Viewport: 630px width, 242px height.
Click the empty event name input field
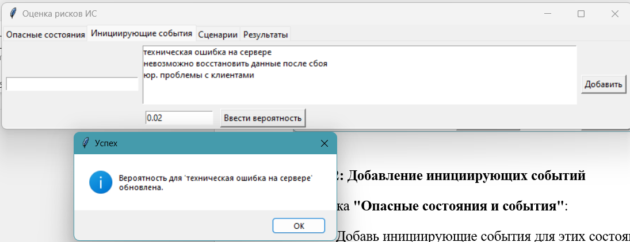(72, 84)
